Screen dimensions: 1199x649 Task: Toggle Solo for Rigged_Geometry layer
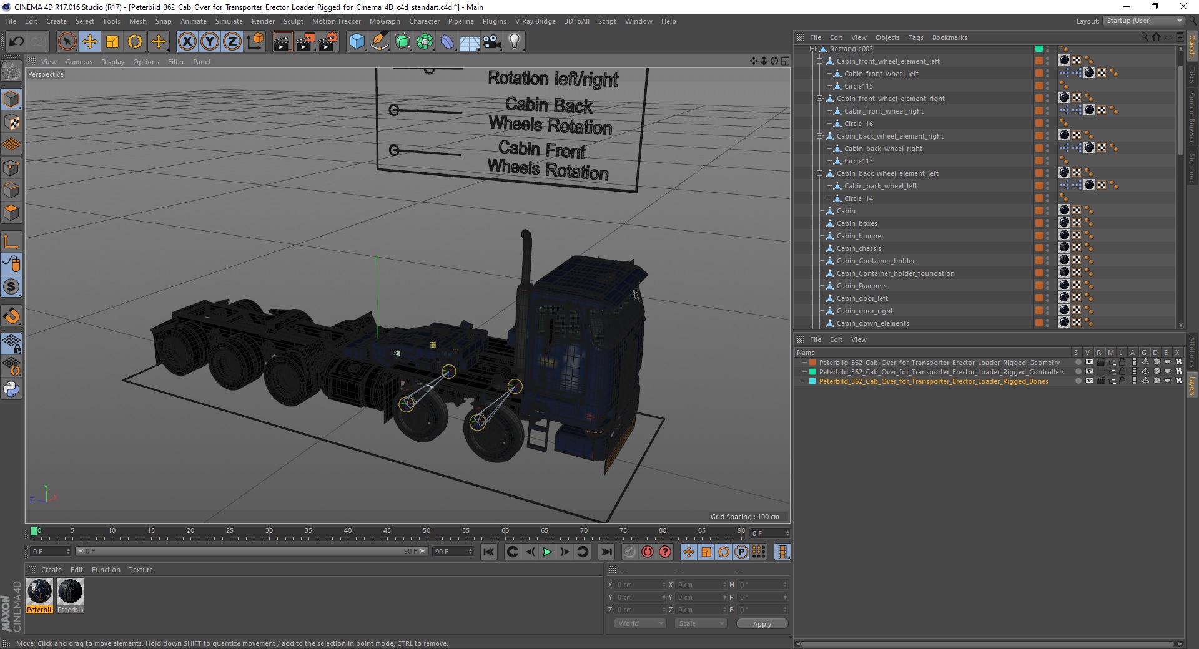point(1078,363)
